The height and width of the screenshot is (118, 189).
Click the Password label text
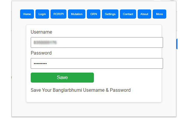pyautogui.click(x=41, y=53)
